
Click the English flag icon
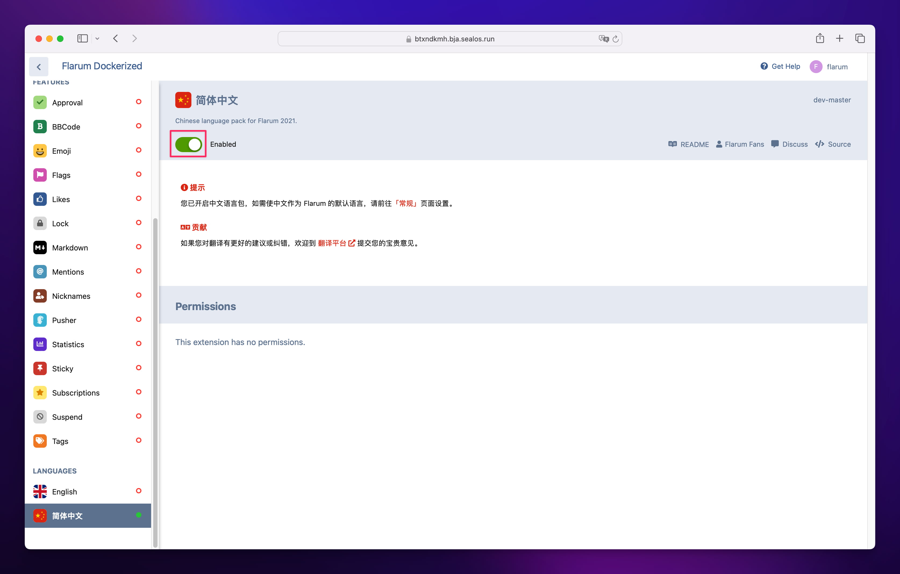coord(40,492)
